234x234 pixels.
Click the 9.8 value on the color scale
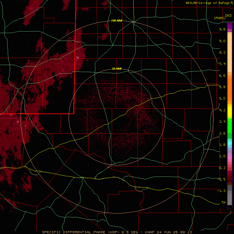pyautogui.click(x=222, y=29)
